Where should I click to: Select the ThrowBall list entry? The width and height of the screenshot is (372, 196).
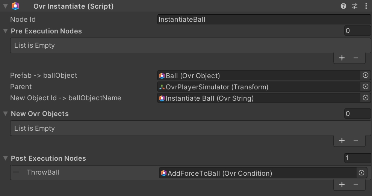pos(43,172)
